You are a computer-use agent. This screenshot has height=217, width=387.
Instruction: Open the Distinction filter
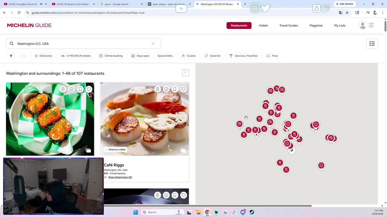click(x=44, y=56)
